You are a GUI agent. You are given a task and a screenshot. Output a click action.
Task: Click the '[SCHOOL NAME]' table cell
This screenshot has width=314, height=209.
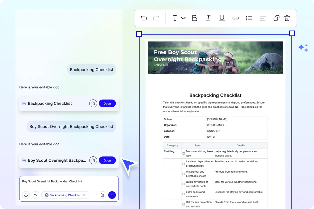coord(237,119)
